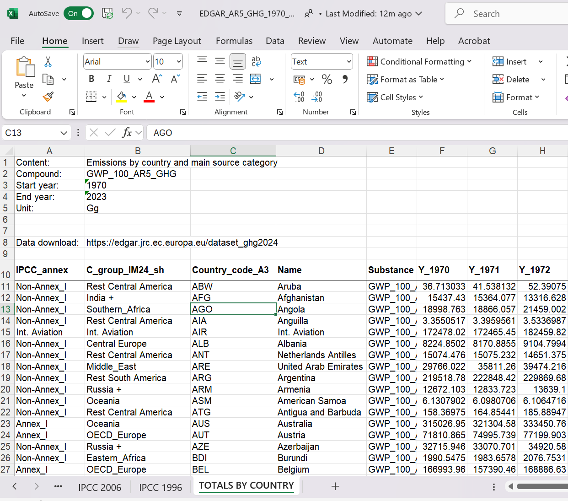
Task: Open the Cell Styles dropdown
Action: point(395,97)
